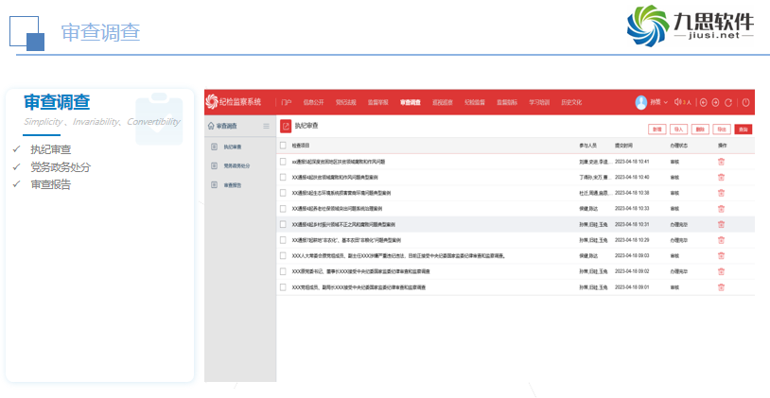Click the red edit icon beside 执纪审查 title

pyautogui.click(x=286, y=125)
